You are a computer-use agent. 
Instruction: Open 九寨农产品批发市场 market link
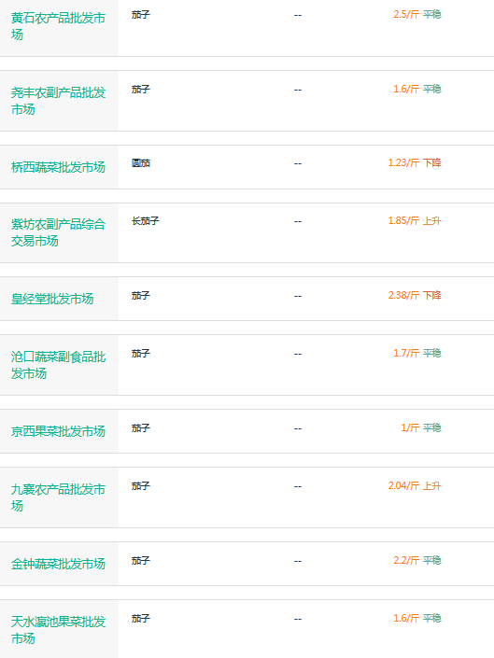pos(58,497)
